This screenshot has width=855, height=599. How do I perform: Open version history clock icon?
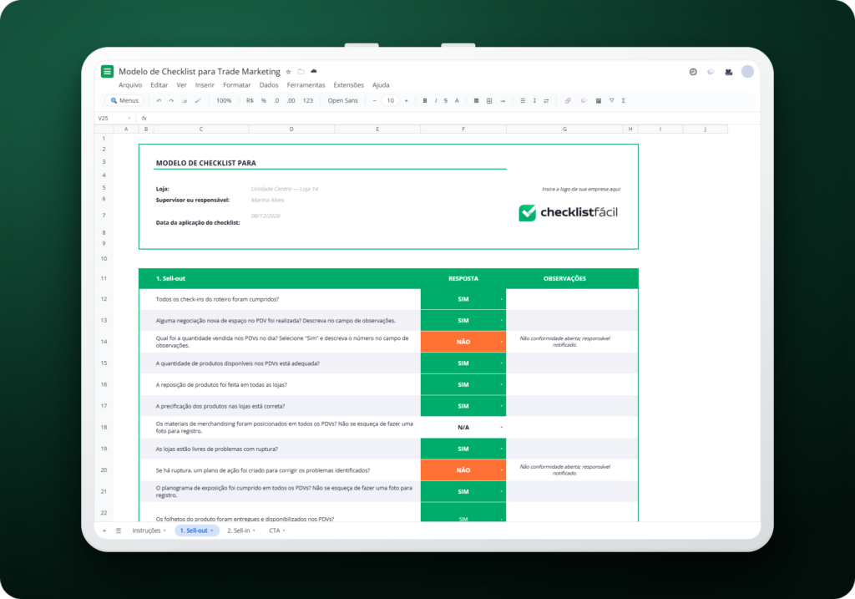pos(693,72)
